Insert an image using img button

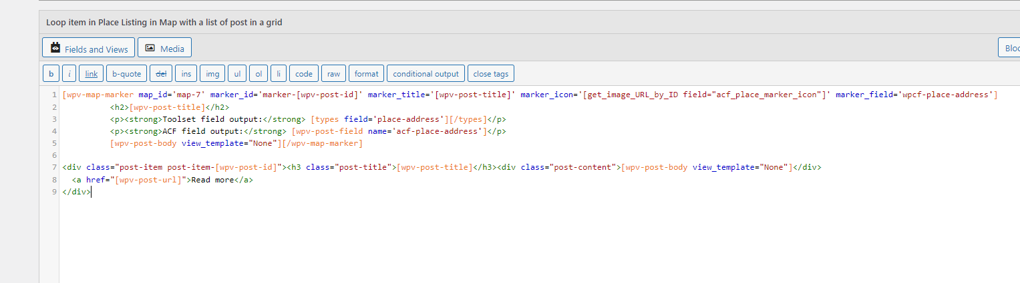pos(212,73)
